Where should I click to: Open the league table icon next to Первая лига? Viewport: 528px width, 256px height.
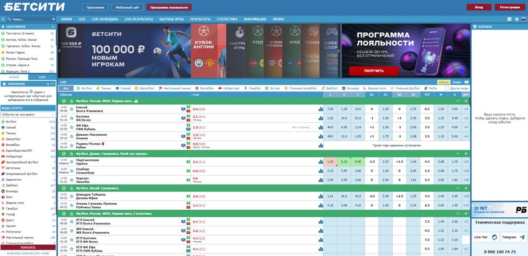136,101
